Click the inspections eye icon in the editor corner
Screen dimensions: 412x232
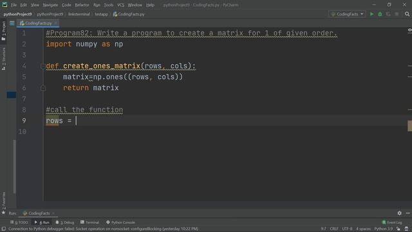(x=409, y=30)
